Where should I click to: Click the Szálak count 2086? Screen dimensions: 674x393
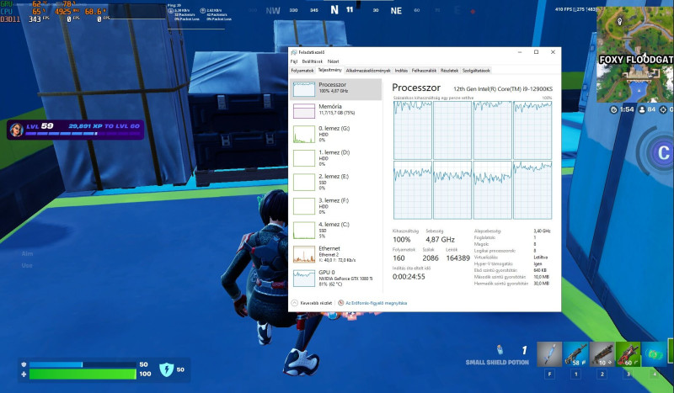coord(431,258)
